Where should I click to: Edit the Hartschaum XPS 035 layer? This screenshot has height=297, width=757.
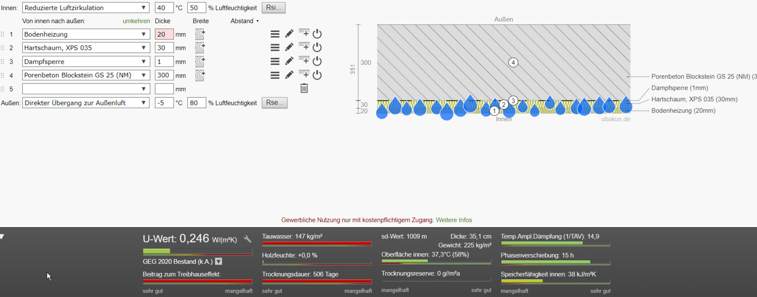coord(289,47)
